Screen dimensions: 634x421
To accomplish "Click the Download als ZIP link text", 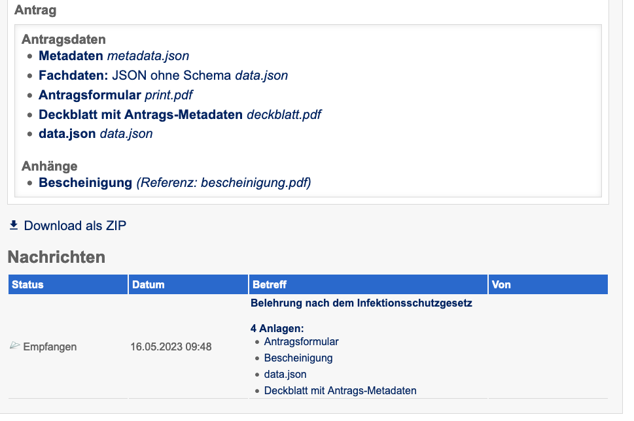I will pyautogui.click(x=75, y=226).
